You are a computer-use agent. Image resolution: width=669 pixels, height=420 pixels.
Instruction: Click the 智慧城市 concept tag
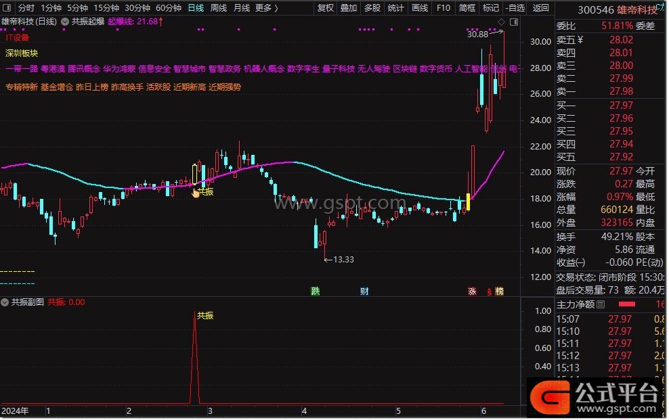(190, 68)
